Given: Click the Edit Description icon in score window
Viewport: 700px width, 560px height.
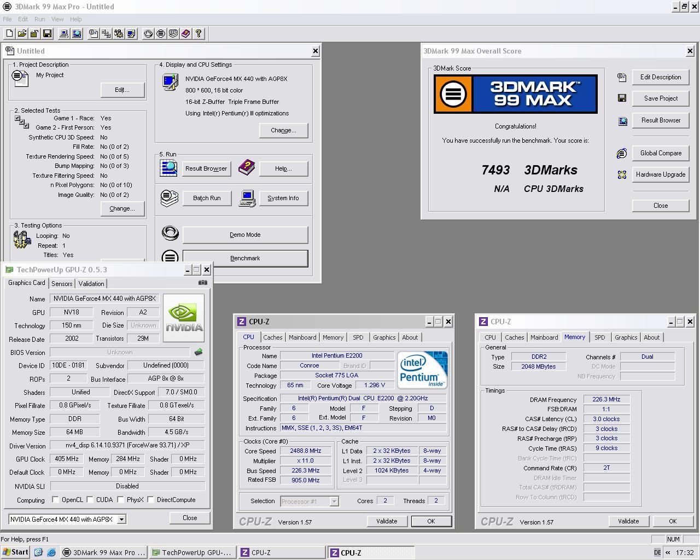Looking at the screenshot, I should click(622, 78).
